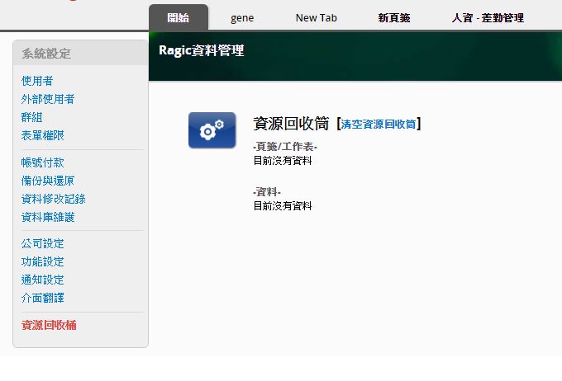Open 介面翻譯 settings
Screen dimensions: 562x381
coord(42,298)
